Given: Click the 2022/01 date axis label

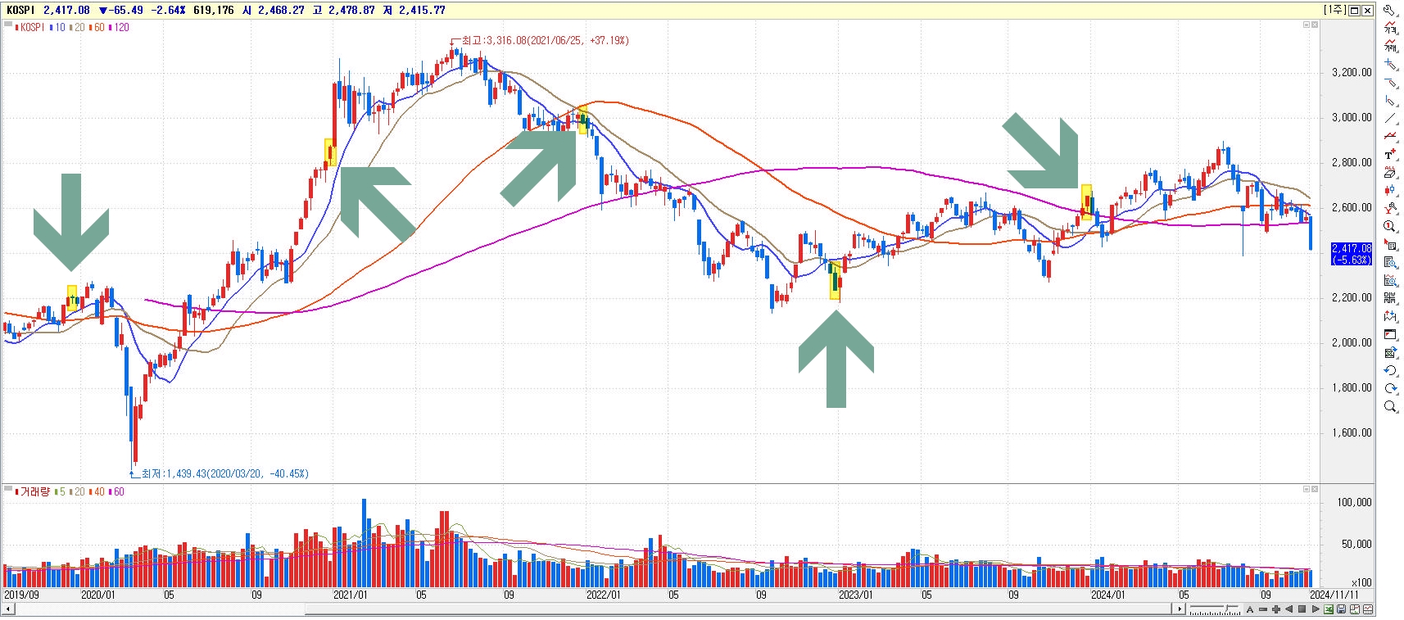Looking at the screenshot, I should click(604, 595).
